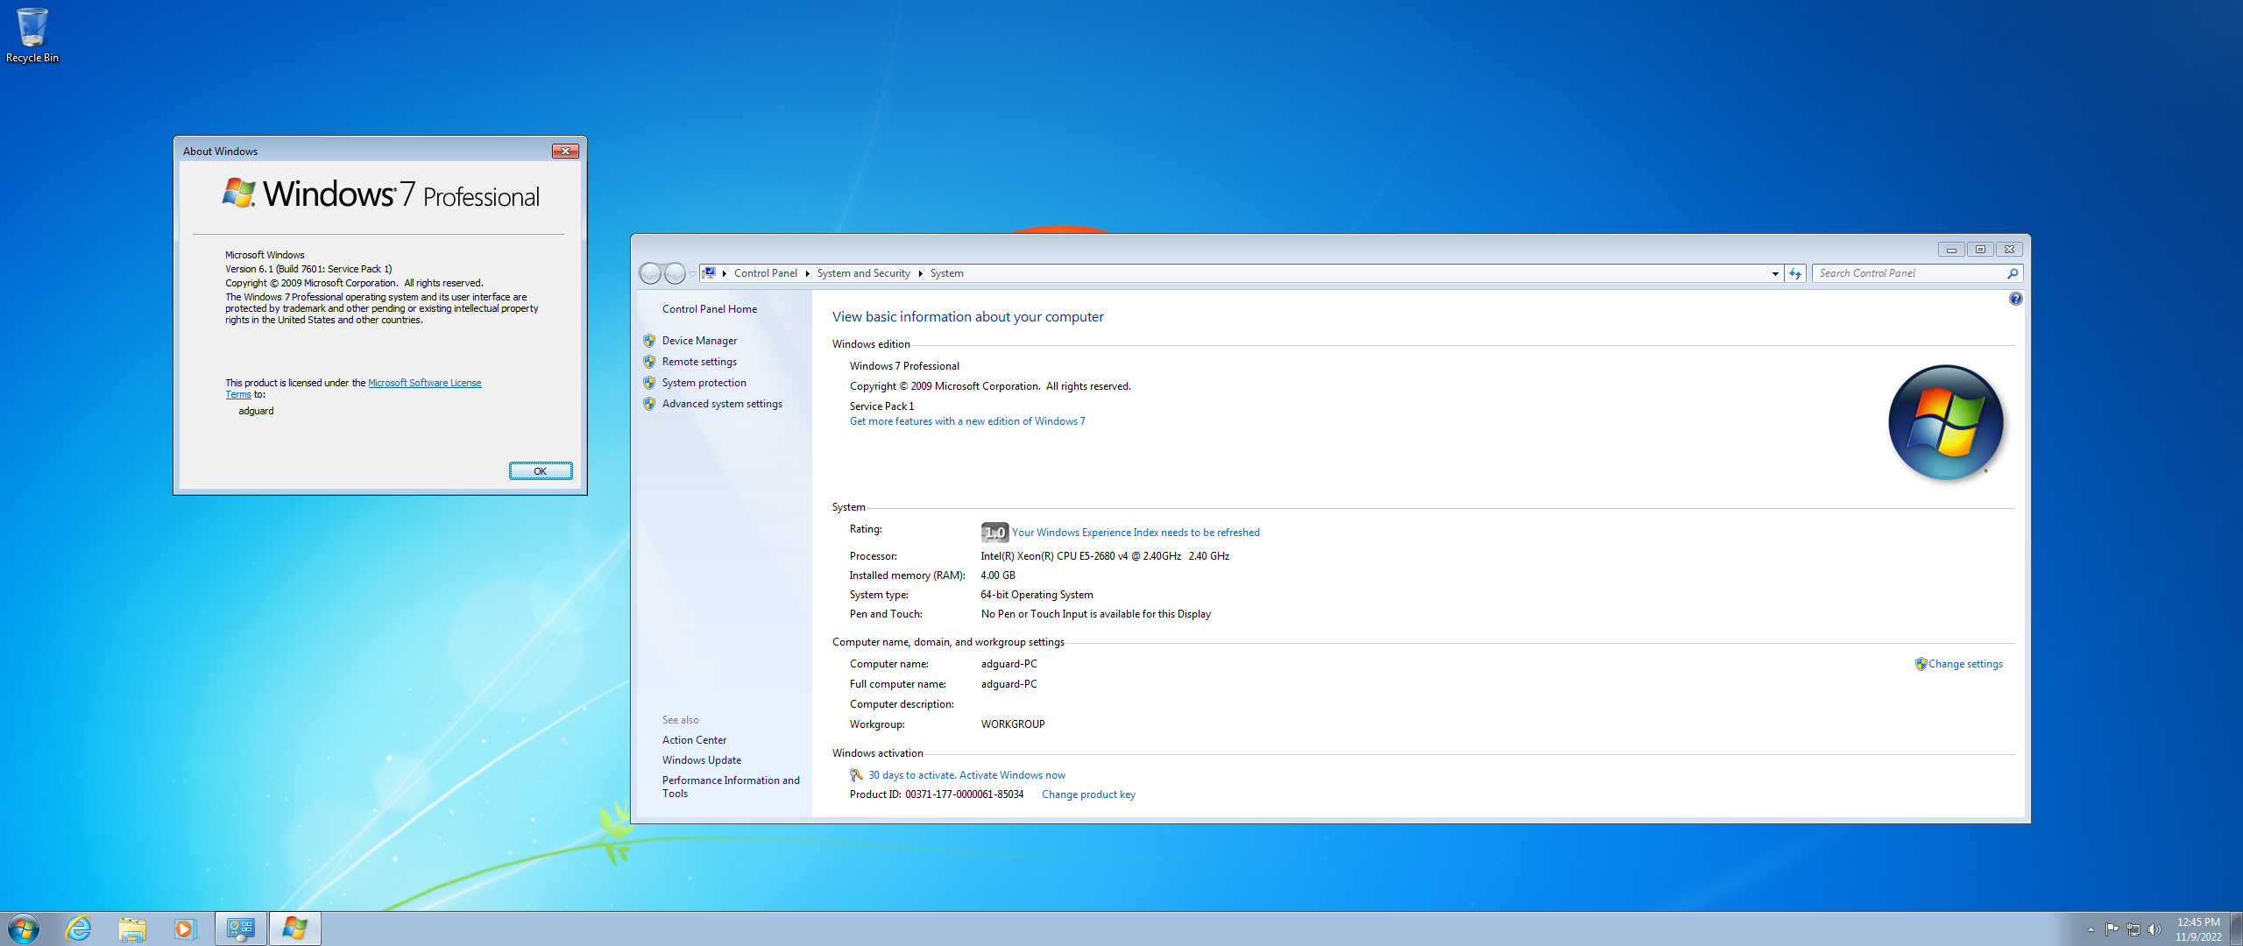Click the Back arrow in System window

(650, 273)
